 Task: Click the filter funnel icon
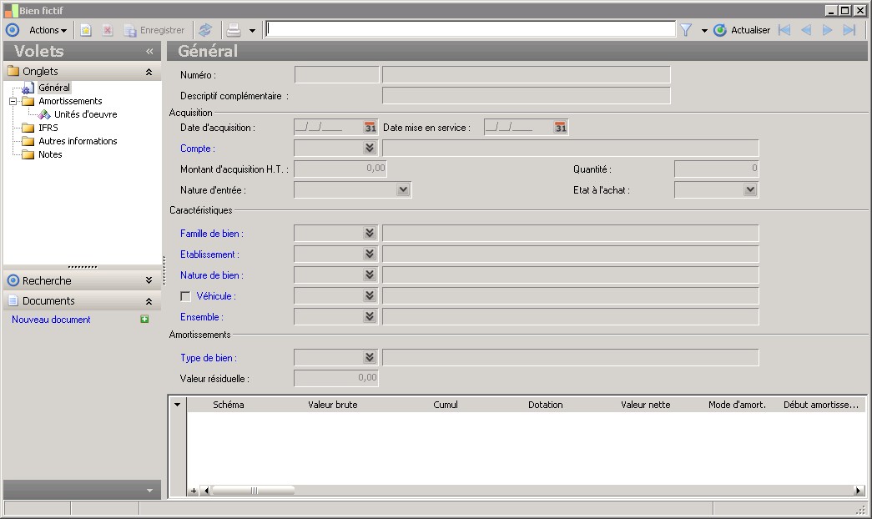tap(686, 30)
